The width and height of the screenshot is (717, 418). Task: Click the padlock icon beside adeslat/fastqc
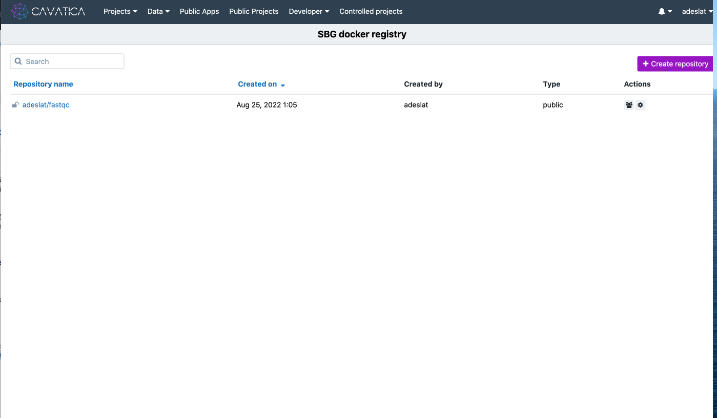[15, 104]
